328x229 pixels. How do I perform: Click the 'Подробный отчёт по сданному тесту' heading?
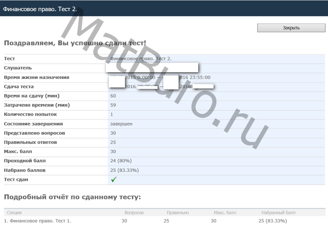tap(72, 196)
